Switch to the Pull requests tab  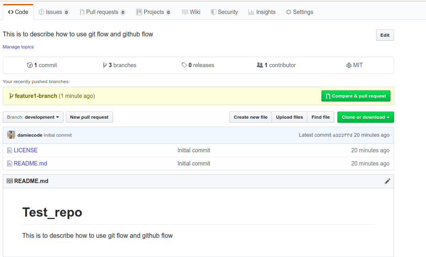(x=103, y=12)
